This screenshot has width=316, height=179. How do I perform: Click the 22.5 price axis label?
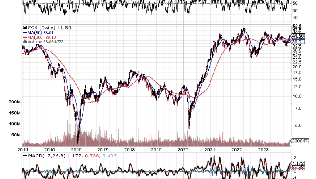pyautogui.click(x=297, y=62)
